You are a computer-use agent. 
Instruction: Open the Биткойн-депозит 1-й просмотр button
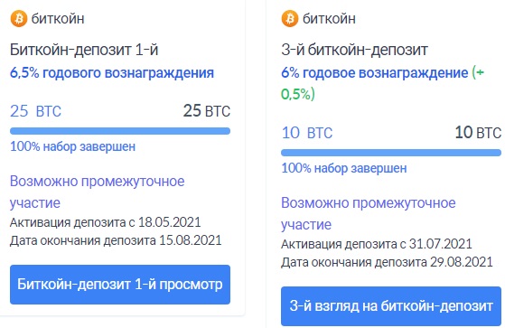pos(120,285)
